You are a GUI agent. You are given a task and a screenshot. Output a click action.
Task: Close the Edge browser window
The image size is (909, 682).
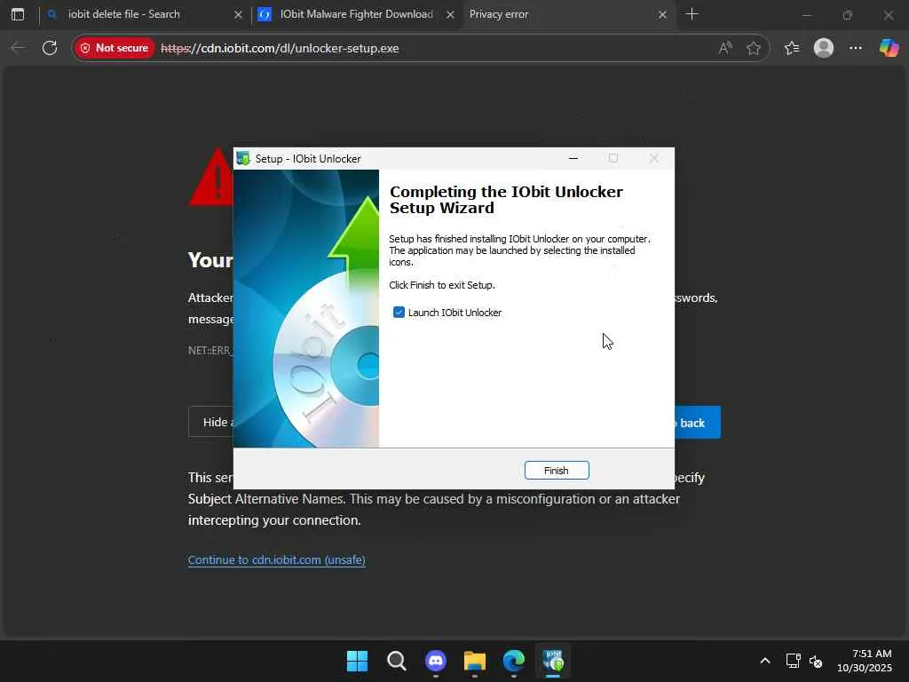(x=888, y=14)
